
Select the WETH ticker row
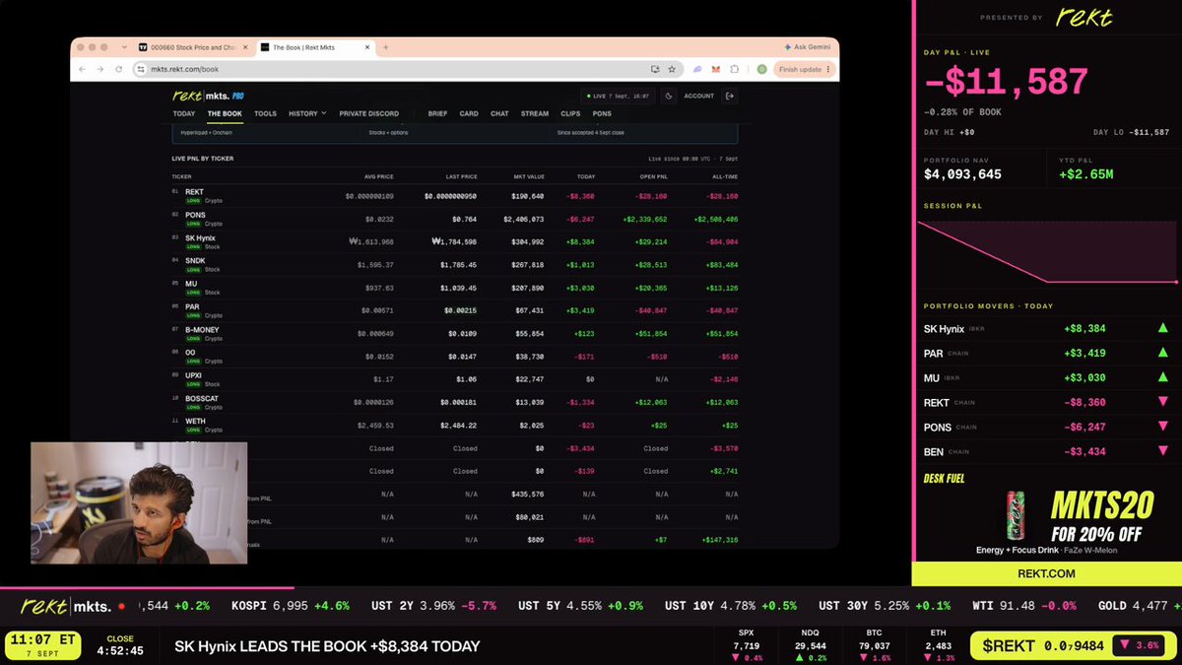click(x=455, y=425)
